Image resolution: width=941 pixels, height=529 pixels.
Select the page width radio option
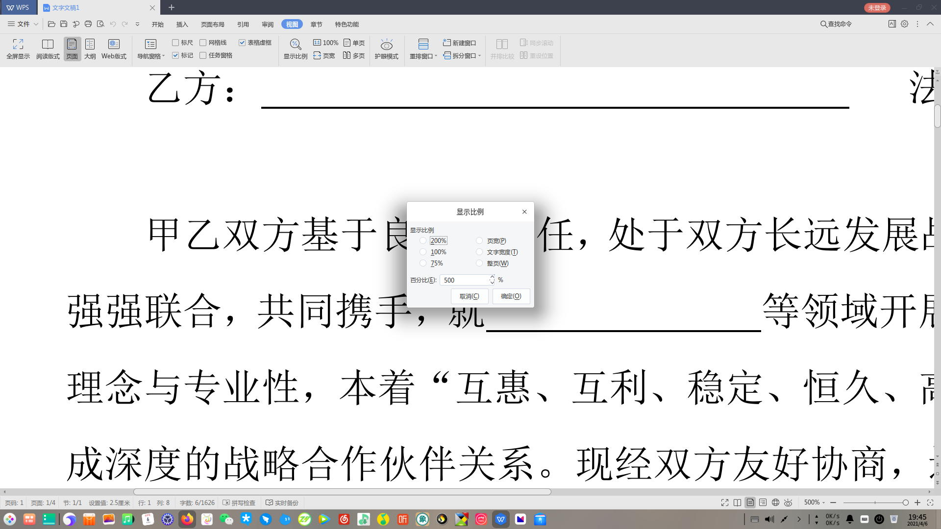(479, 240)
